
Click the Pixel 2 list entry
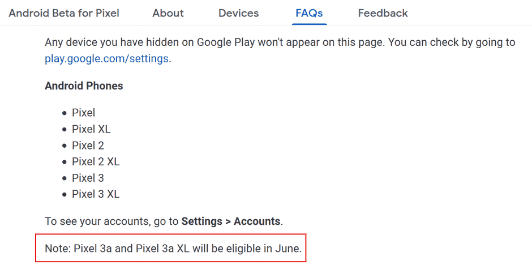point(88,146)
